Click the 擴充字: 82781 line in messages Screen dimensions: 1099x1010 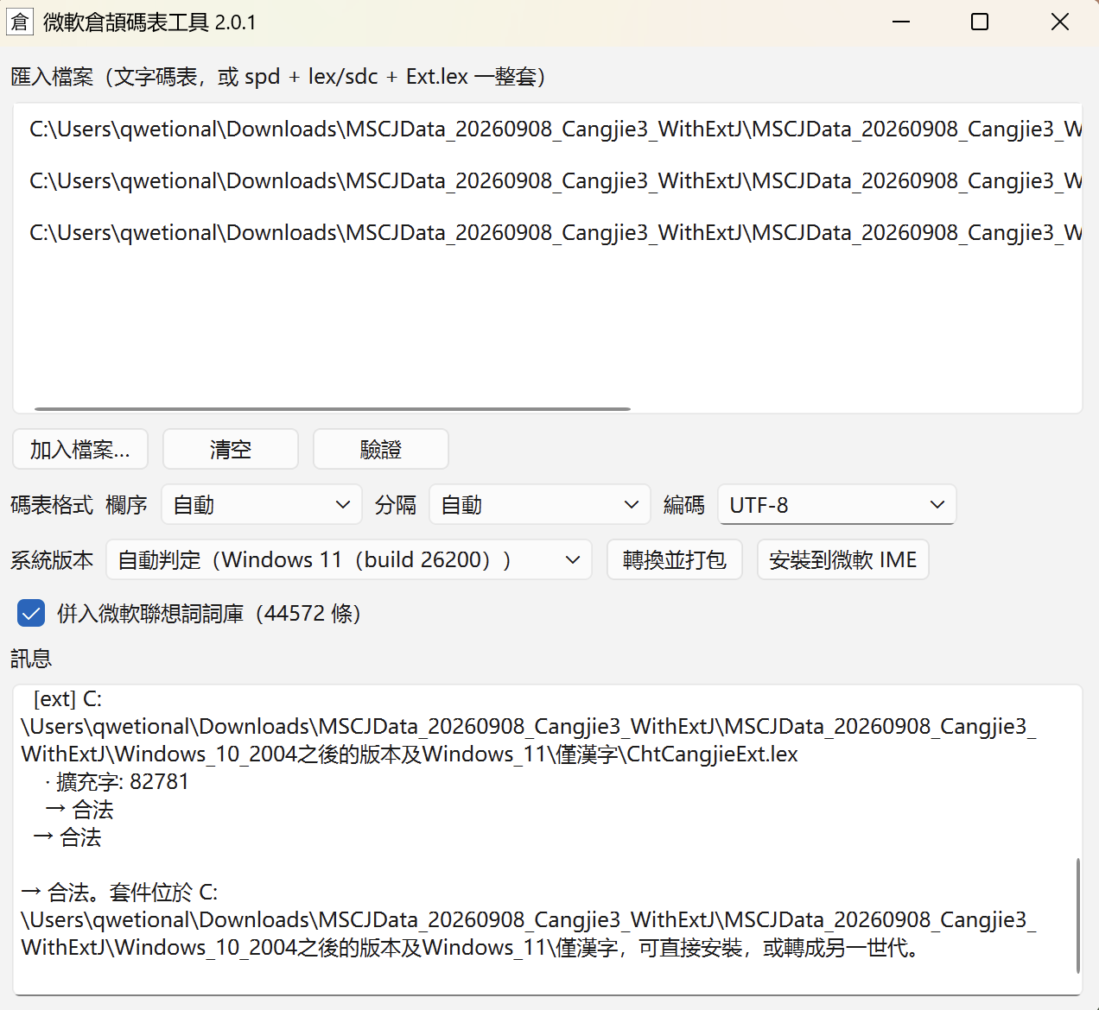click(x=117, y=782)
